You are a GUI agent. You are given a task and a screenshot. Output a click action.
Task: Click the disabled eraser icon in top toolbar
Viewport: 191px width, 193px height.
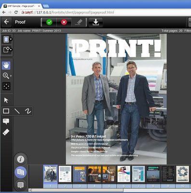point(79,22)
